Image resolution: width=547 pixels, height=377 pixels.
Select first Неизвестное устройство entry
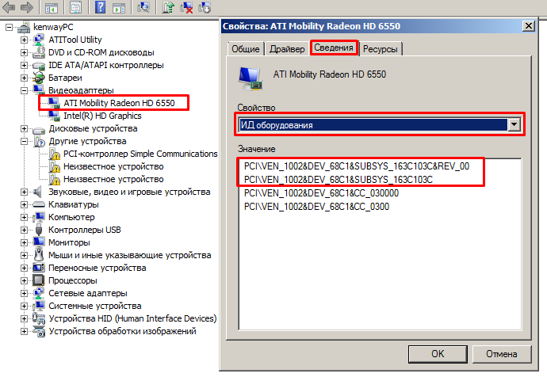pos(113,166)
